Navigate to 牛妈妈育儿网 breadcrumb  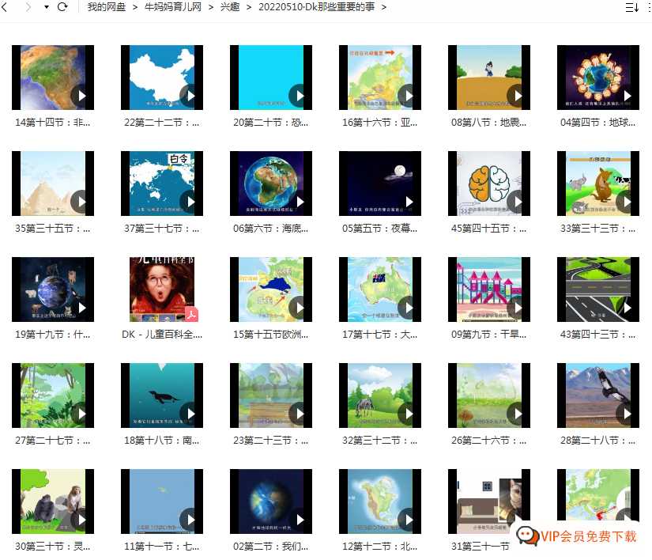coord(173,7)
